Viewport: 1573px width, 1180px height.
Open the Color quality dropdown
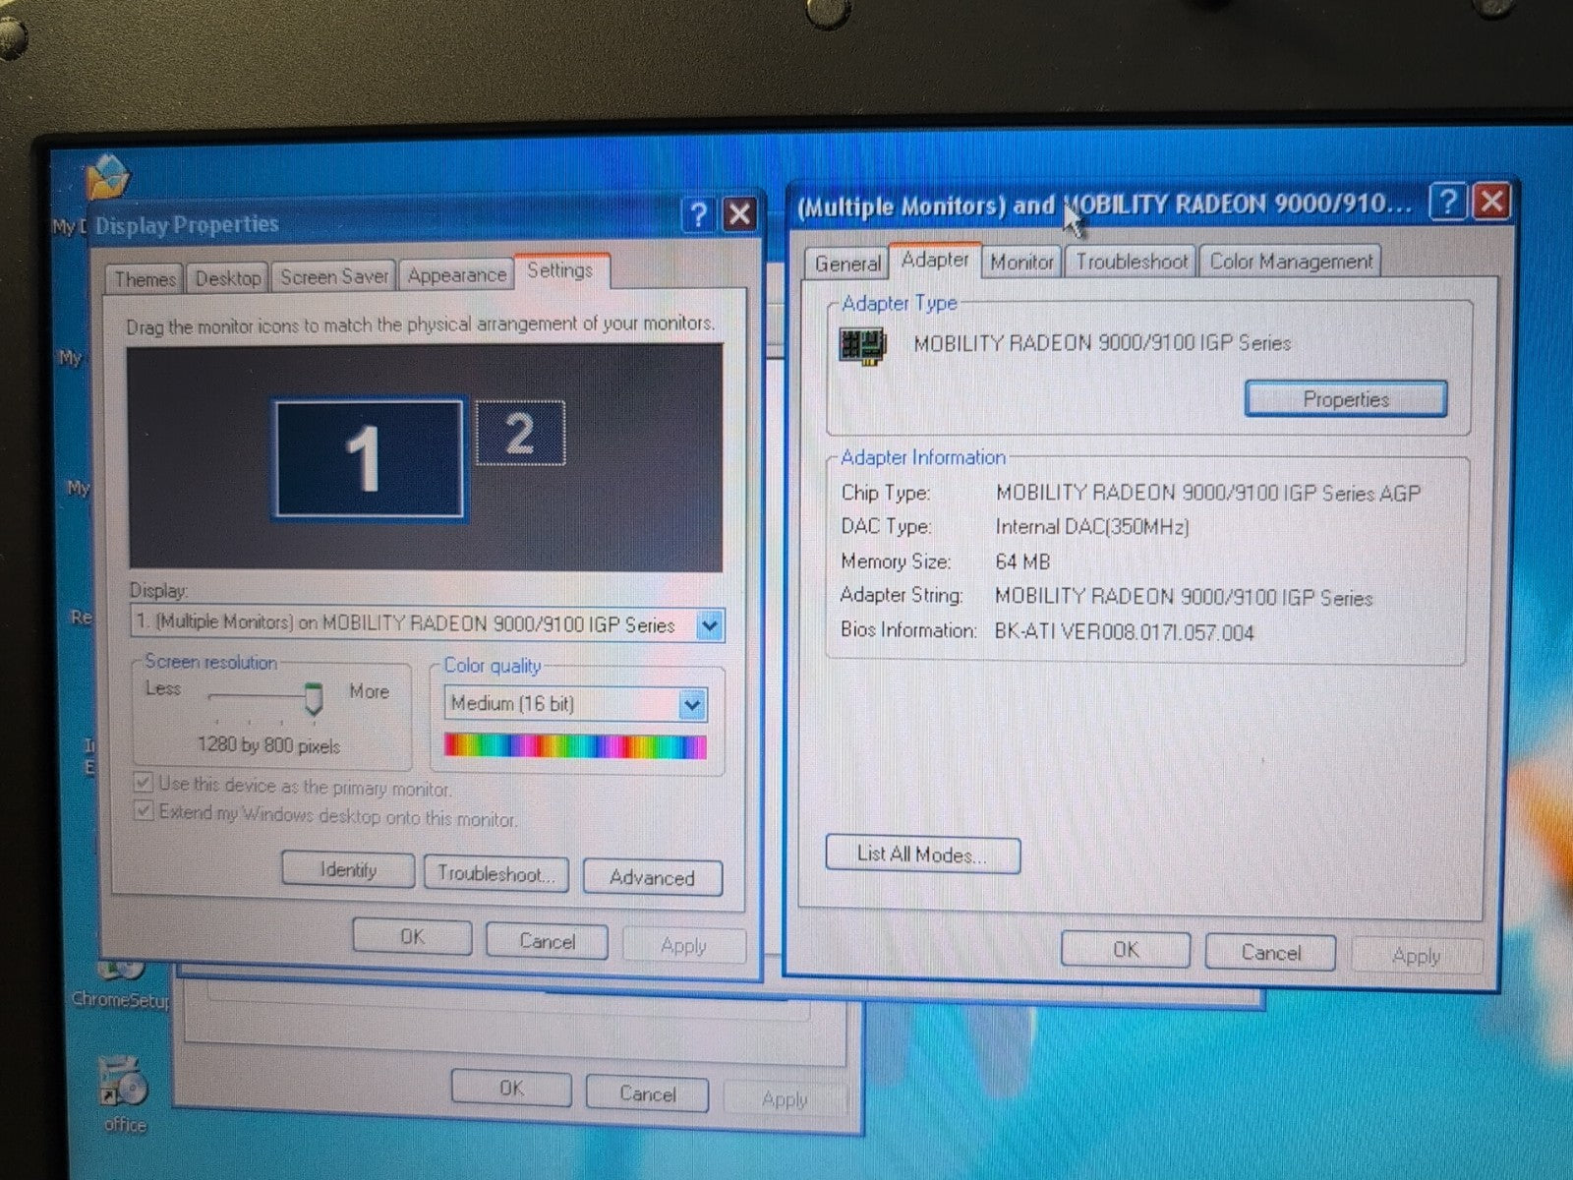pyautogui.click(x=692, y=704)
